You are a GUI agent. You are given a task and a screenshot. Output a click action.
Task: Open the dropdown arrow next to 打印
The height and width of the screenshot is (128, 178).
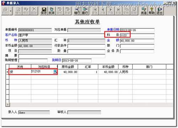pyautogui.click(x=11, y=11)
